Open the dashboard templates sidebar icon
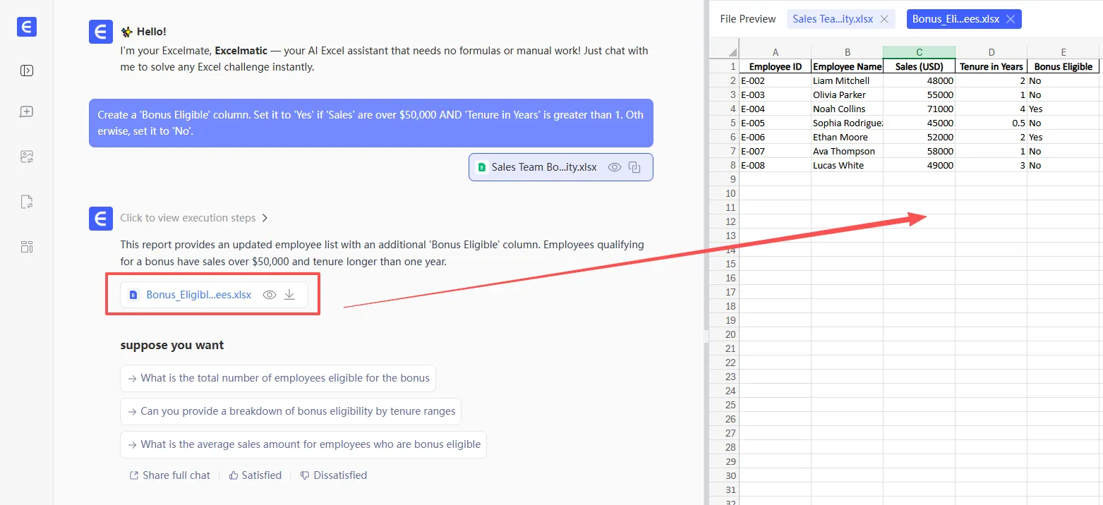The image size is (1103, 505). click(x=27, y=247)
